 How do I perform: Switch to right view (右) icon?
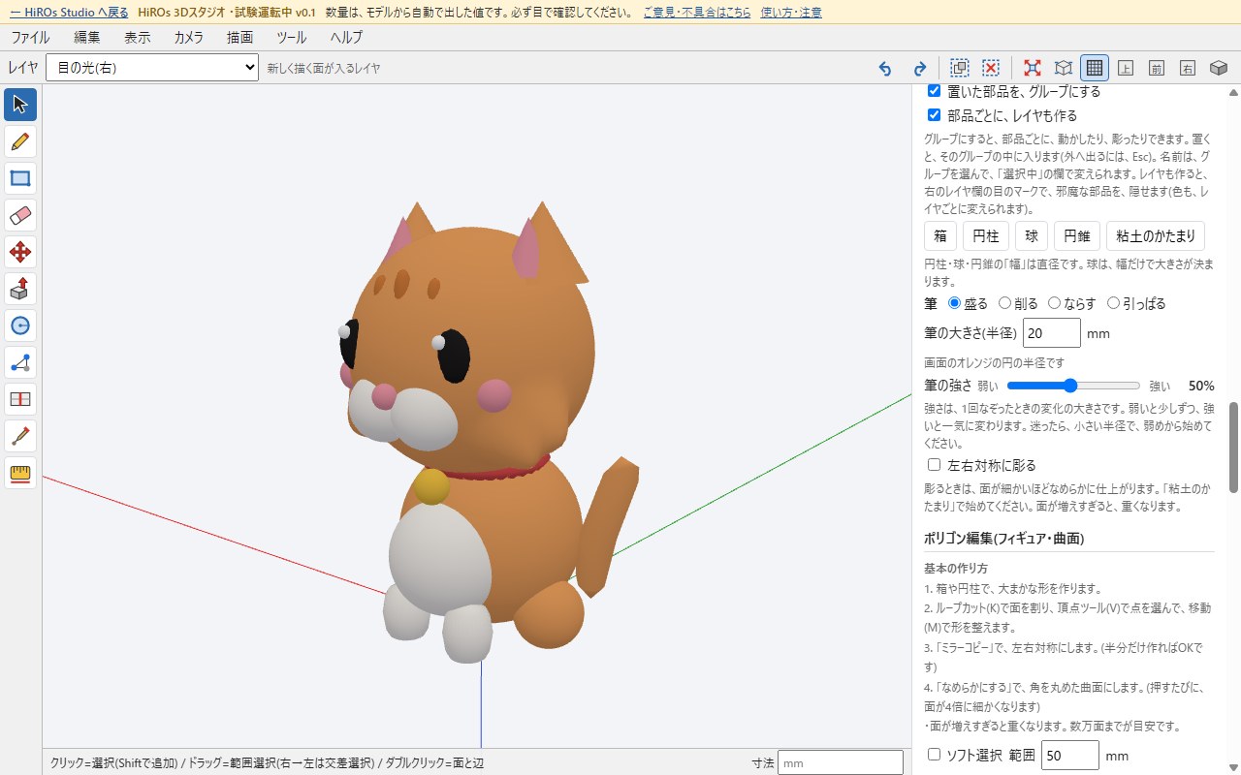1188,68
